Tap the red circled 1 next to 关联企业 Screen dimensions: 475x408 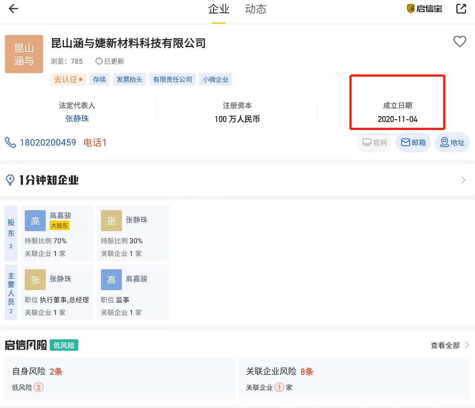pyautogui.click(x=279, y=387)
